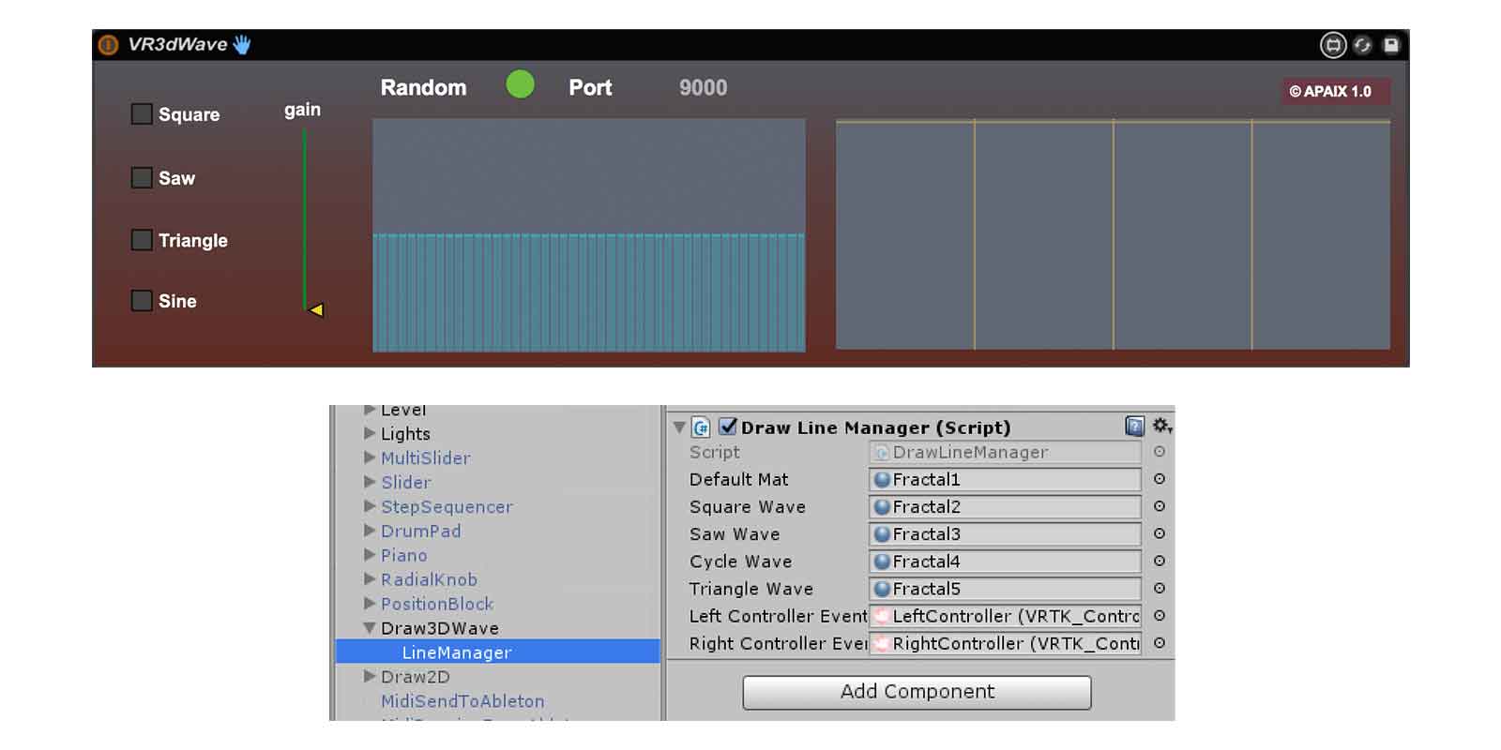Enable the Square waveform checkbox
The image size is (1501, 750).
pyautogui.click(x=142, y=114)
